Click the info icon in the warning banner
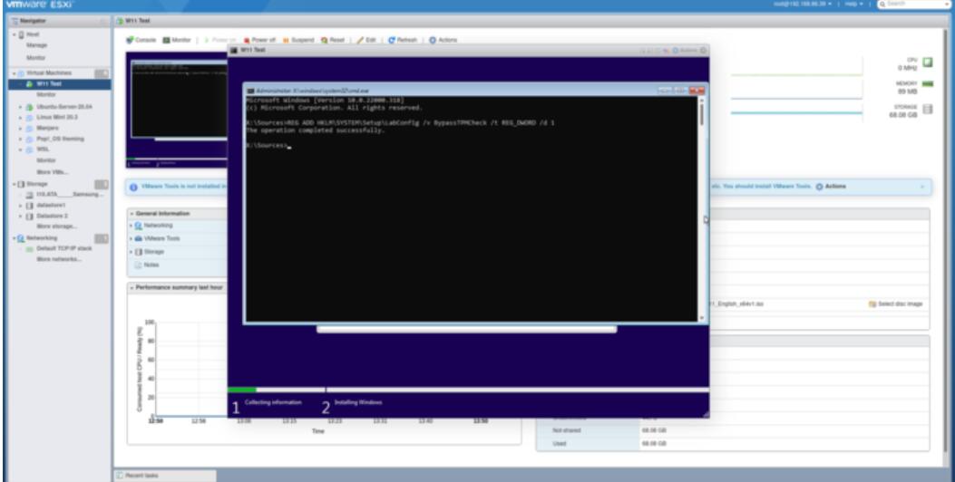The image size is (955, 482). (134, 187)
